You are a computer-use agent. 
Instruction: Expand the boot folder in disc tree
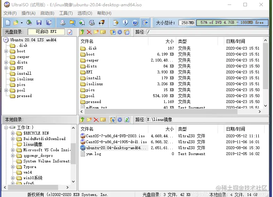pyautogui.click(x=6, y=51)
